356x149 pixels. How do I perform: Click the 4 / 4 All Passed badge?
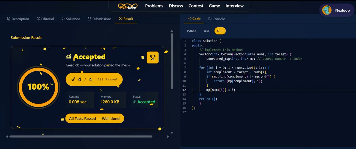(94, 79)
